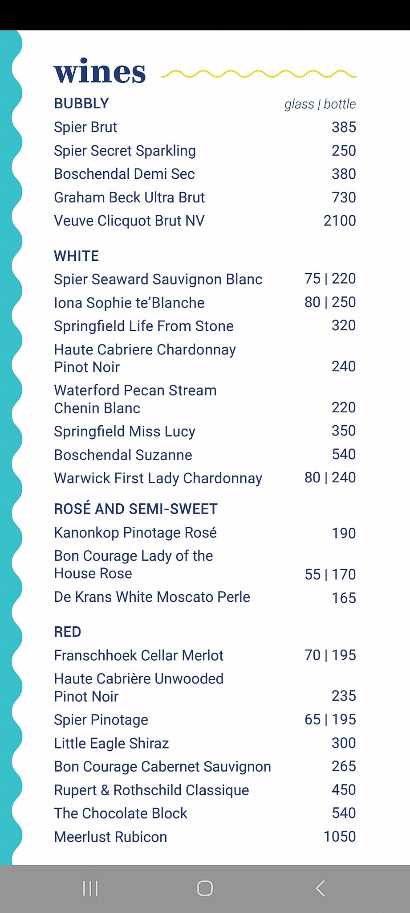Tap the 'glass | bottle' column label

click(x=320, y=104)
